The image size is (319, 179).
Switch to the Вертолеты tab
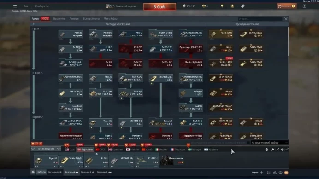[59, 19]
